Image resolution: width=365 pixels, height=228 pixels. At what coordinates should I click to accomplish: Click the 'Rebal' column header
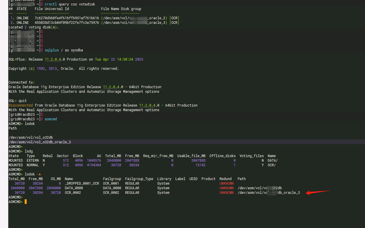(x=48, y=156)
